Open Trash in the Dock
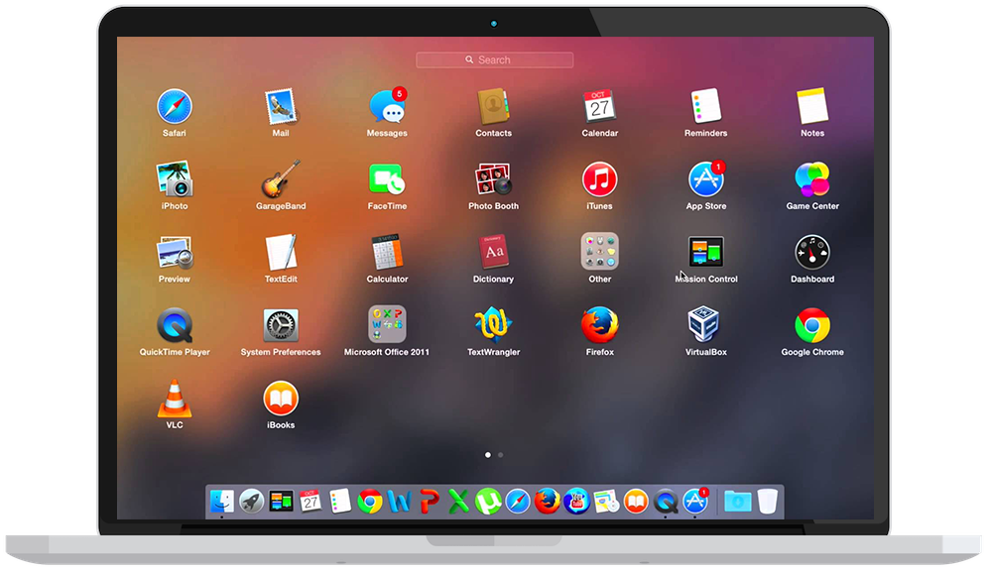 (x=767, y=502)
